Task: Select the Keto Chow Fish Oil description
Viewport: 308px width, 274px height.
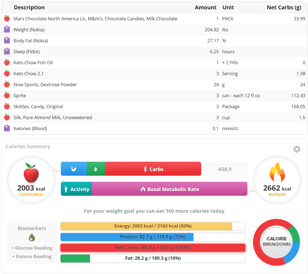Action: 33,63
